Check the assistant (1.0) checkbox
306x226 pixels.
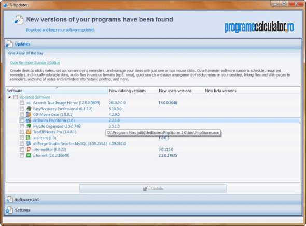(22, 138)
